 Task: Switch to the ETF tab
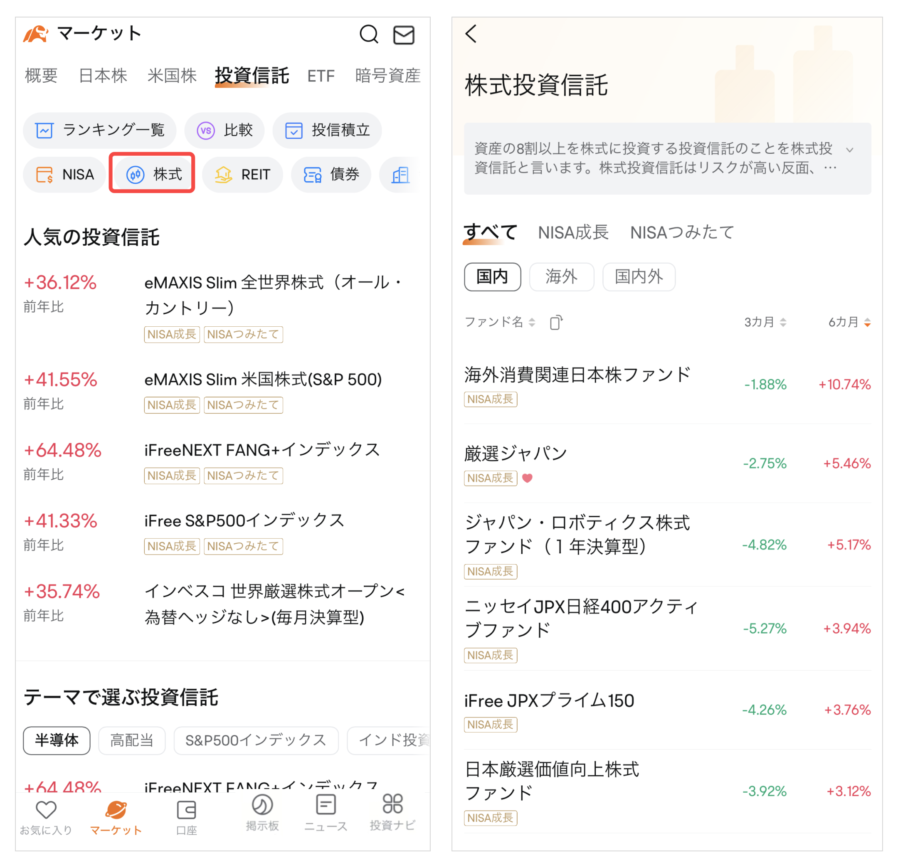click(321, 76)
